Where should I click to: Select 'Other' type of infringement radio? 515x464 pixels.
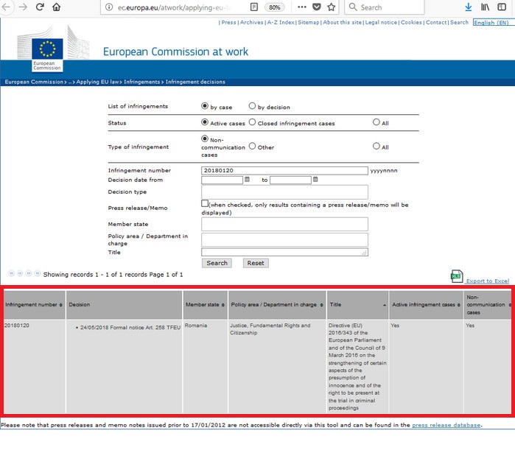(252, 146)
